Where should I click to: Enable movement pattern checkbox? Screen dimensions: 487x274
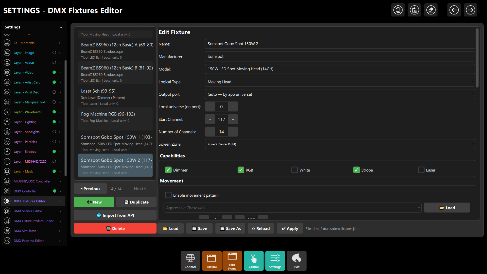[x=168, y=195]
